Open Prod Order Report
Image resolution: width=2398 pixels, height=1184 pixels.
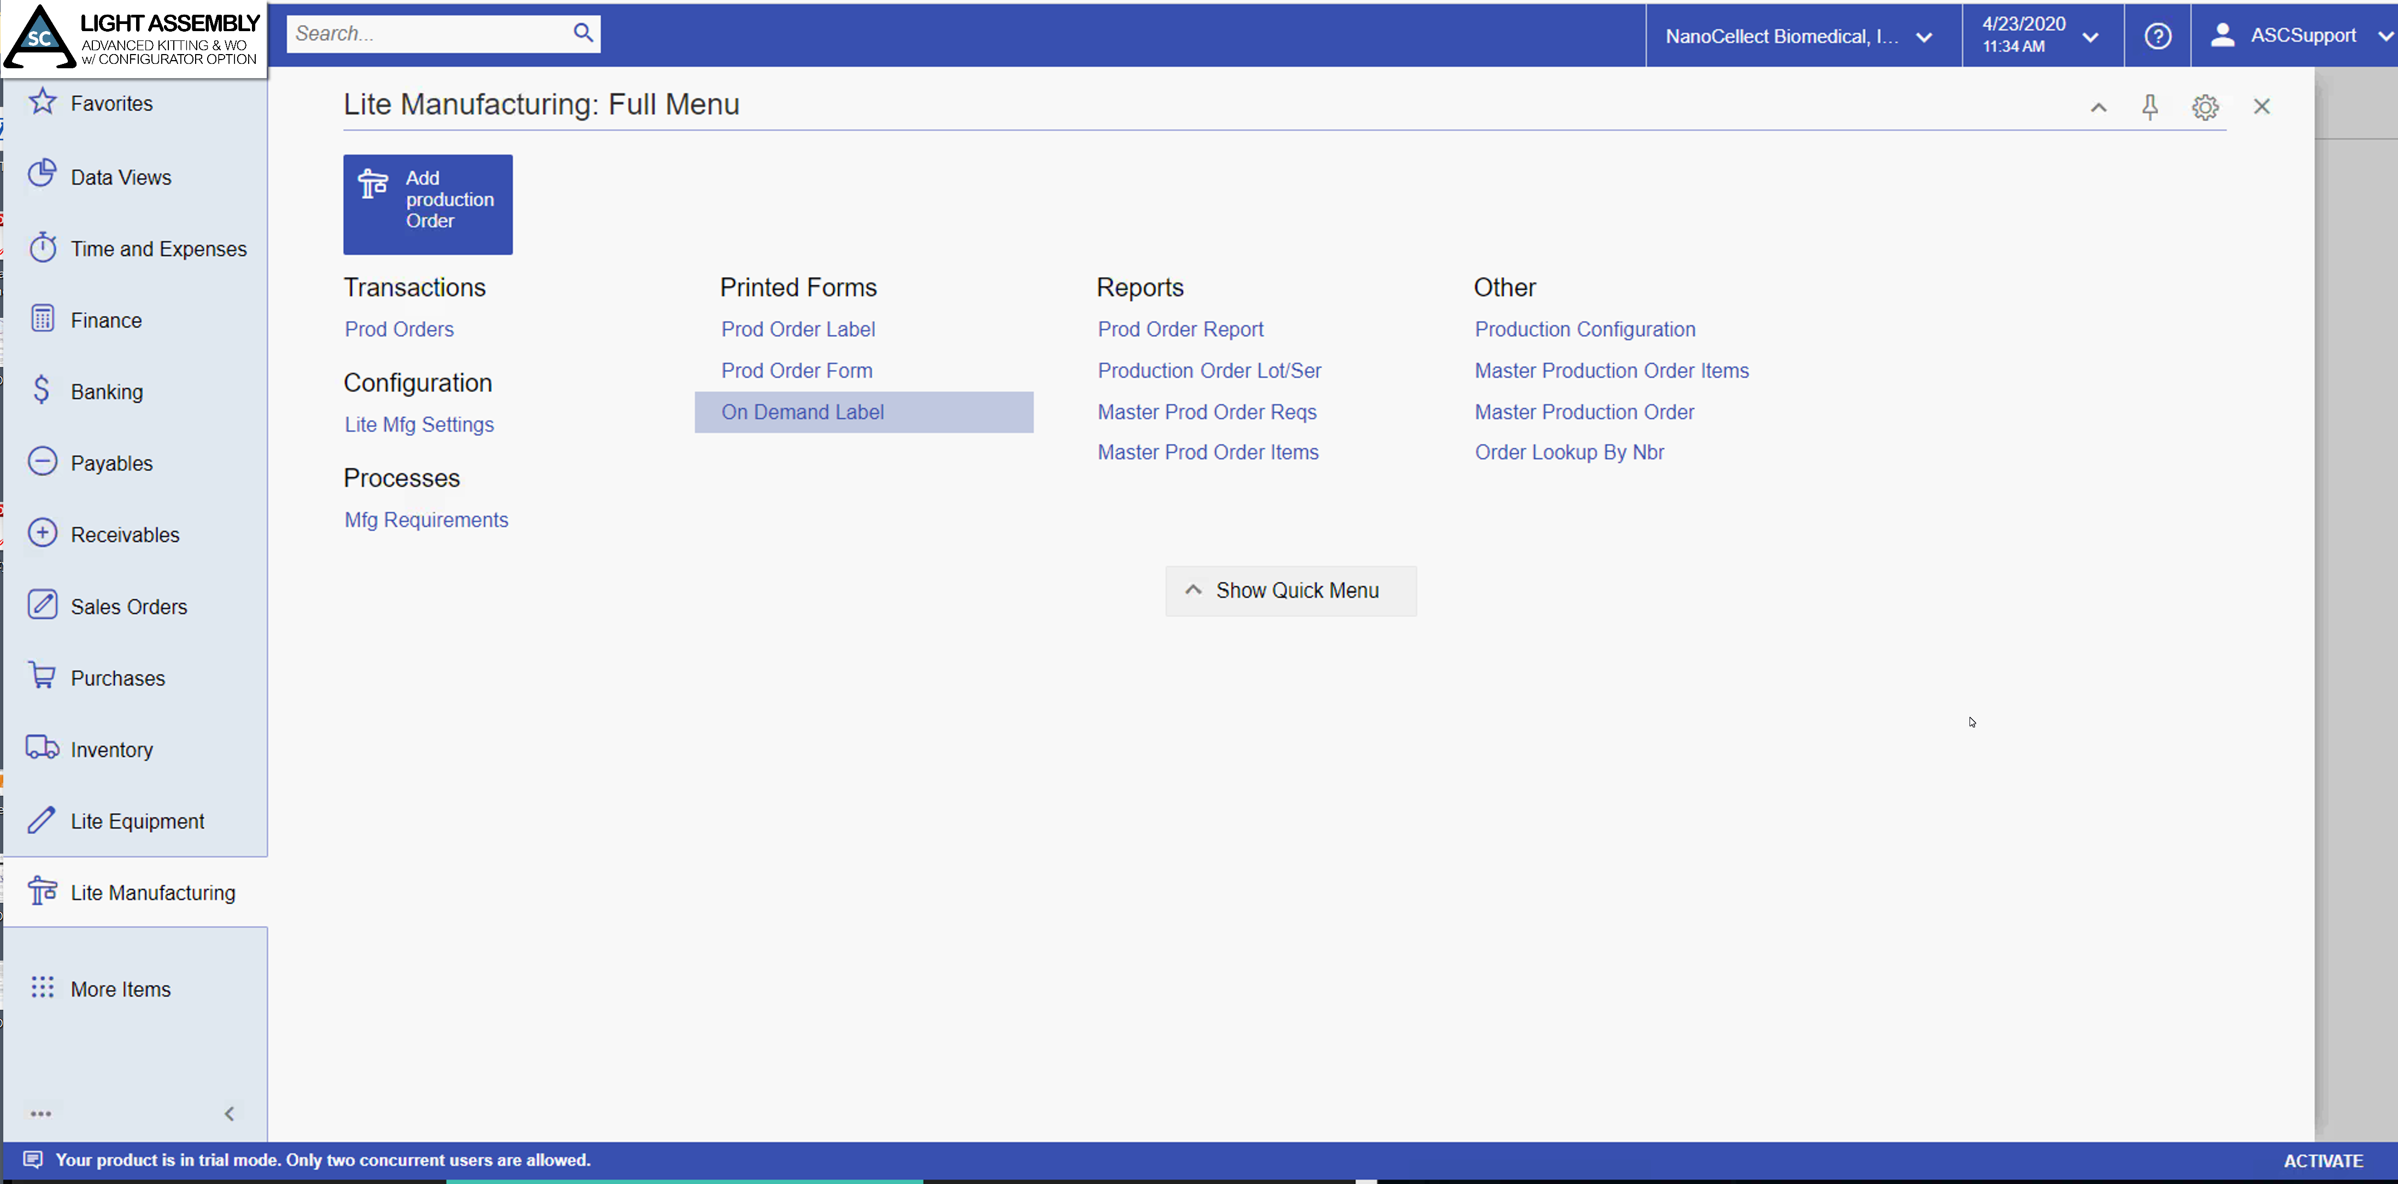click(x=1180, y=329)
